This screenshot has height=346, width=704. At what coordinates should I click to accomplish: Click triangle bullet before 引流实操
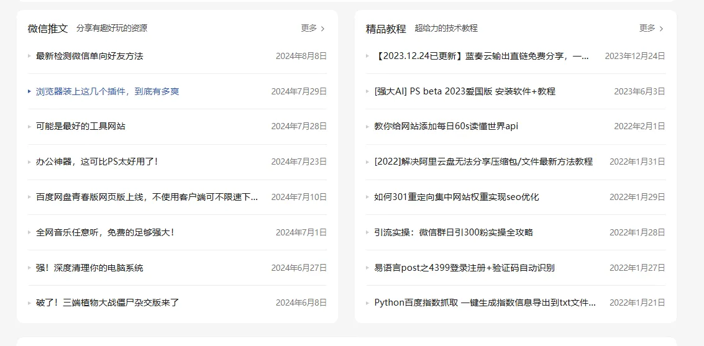tap(367, 232)
